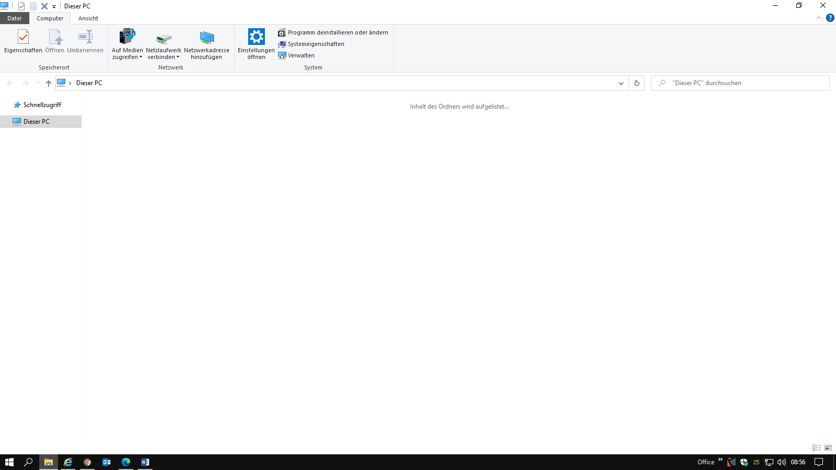This screenshot has height=470, width=836.
Task: Open Word from taskbar
Action: (145, 462)
